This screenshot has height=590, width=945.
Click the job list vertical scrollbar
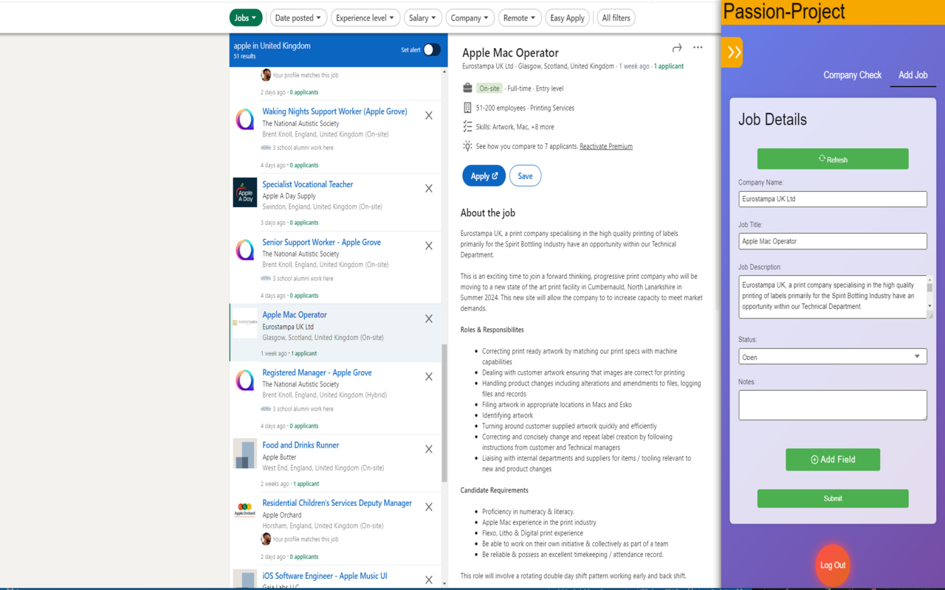click(x=444, y=412)
